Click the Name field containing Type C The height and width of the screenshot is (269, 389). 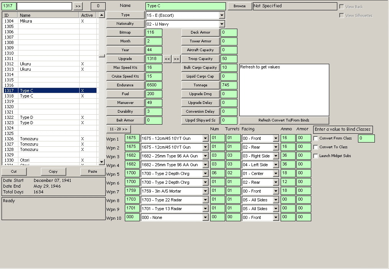[186, 6]
